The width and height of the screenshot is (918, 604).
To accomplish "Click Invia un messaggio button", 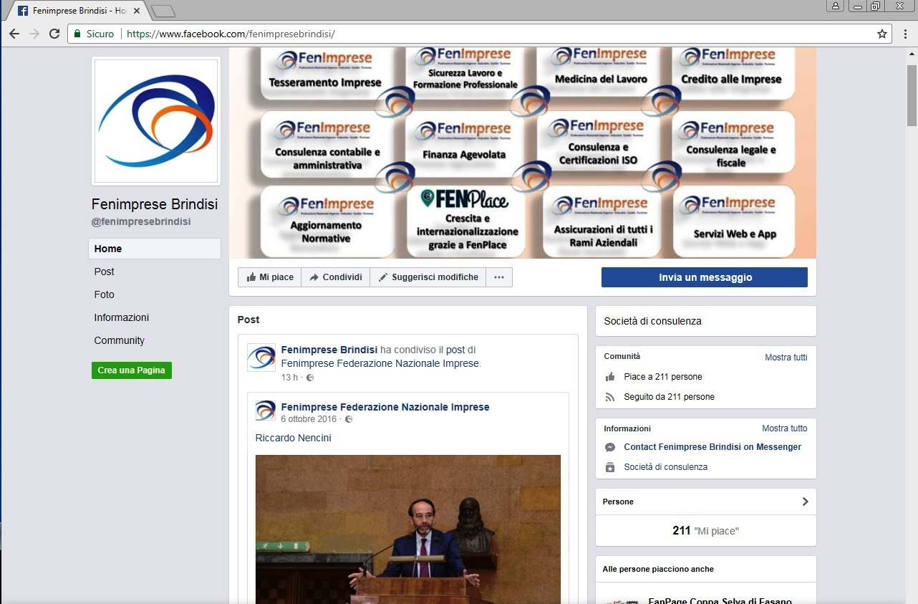I will coord(705,277).
